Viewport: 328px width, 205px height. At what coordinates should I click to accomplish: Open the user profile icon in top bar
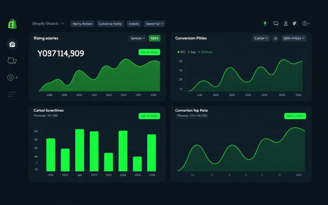[286, 24]
